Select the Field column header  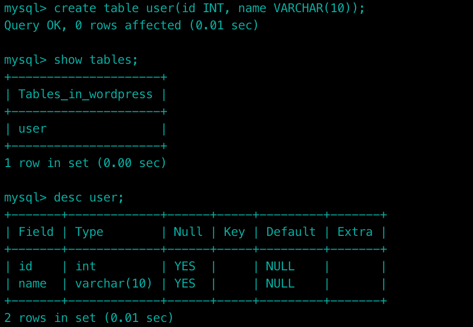pos(36,232)
